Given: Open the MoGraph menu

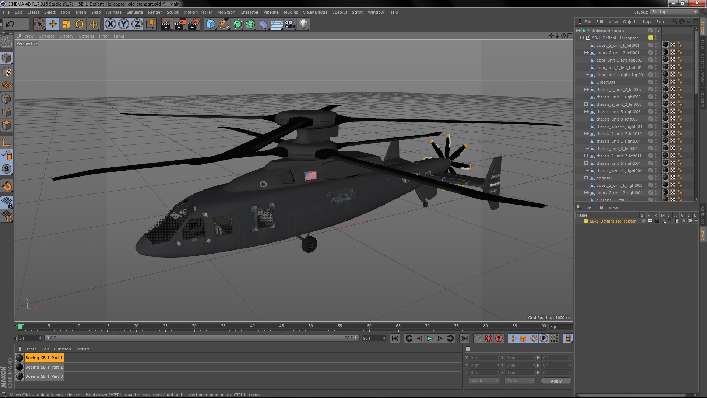Looking at the screenshot, I should click(x=226, y=12).
